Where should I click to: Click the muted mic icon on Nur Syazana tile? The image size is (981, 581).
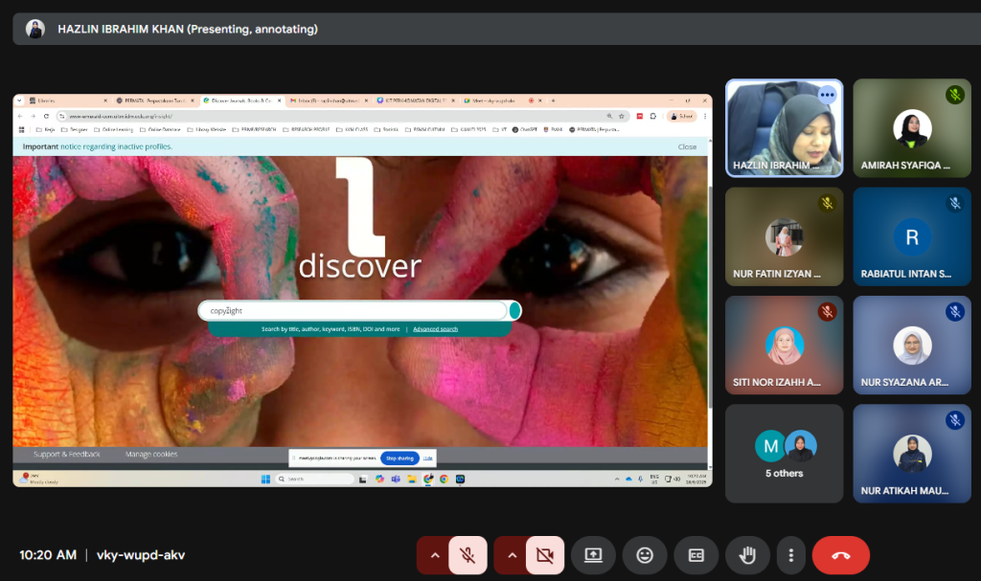955,311
